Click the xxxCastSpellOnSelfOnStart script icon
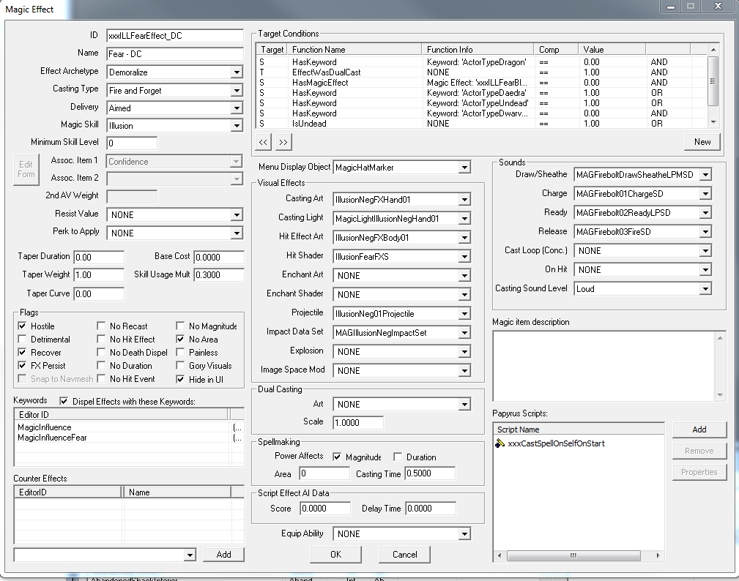 (500, 443)
